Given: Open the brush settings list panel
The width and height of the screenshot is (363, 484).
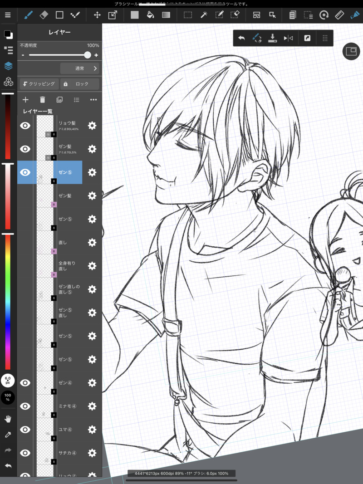Looking at the screenshot, I should (8, 50).
